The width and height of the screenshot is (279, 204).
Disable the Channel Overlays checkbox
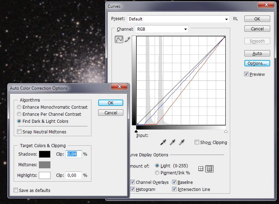133,182
